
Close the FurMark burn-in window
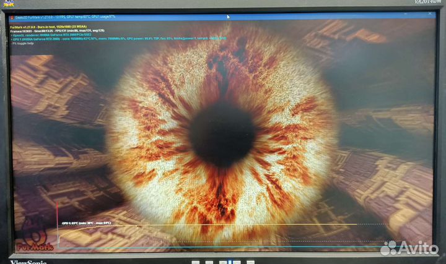click(430, 14)
